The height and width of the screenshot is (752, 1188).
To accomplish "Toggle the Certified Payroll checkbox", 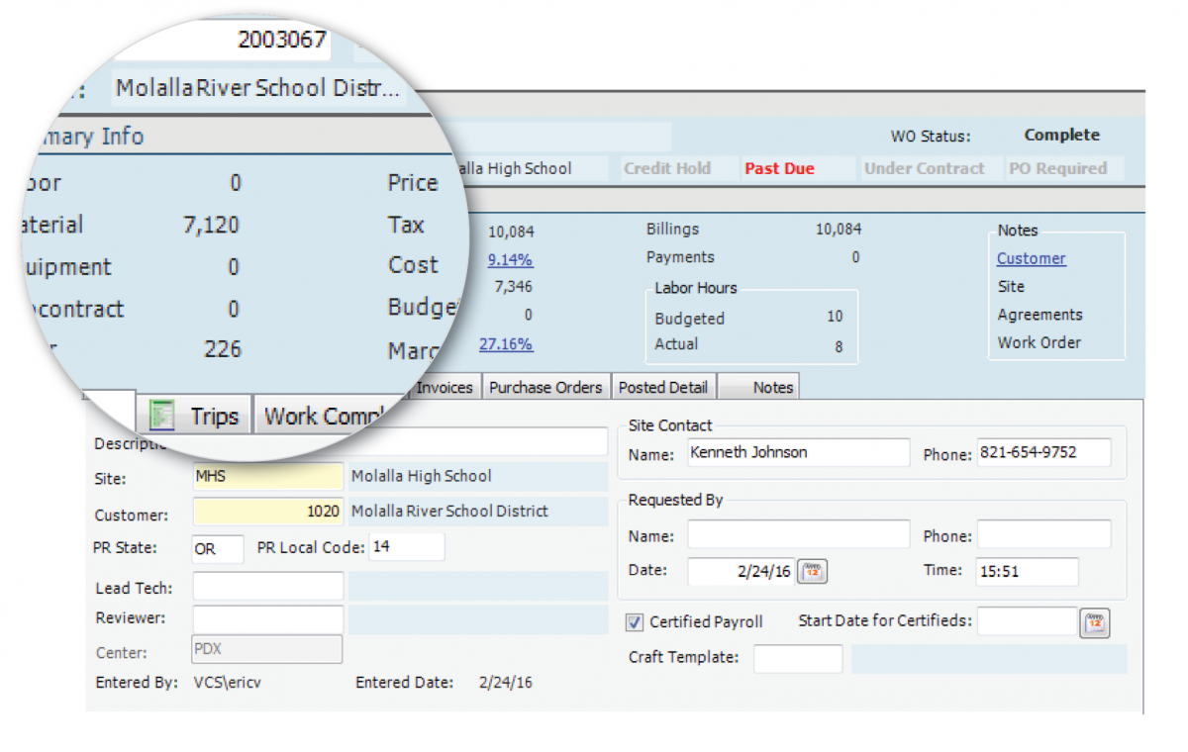I will pyautogui.click(x=635, y=622).
